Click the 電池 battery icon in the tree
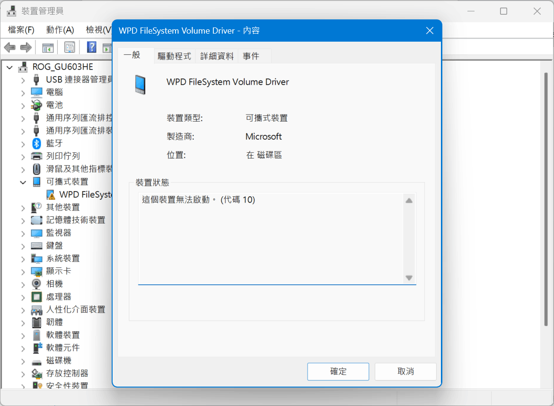The height and width of the screenshot is (406, 554). (36, 105)
